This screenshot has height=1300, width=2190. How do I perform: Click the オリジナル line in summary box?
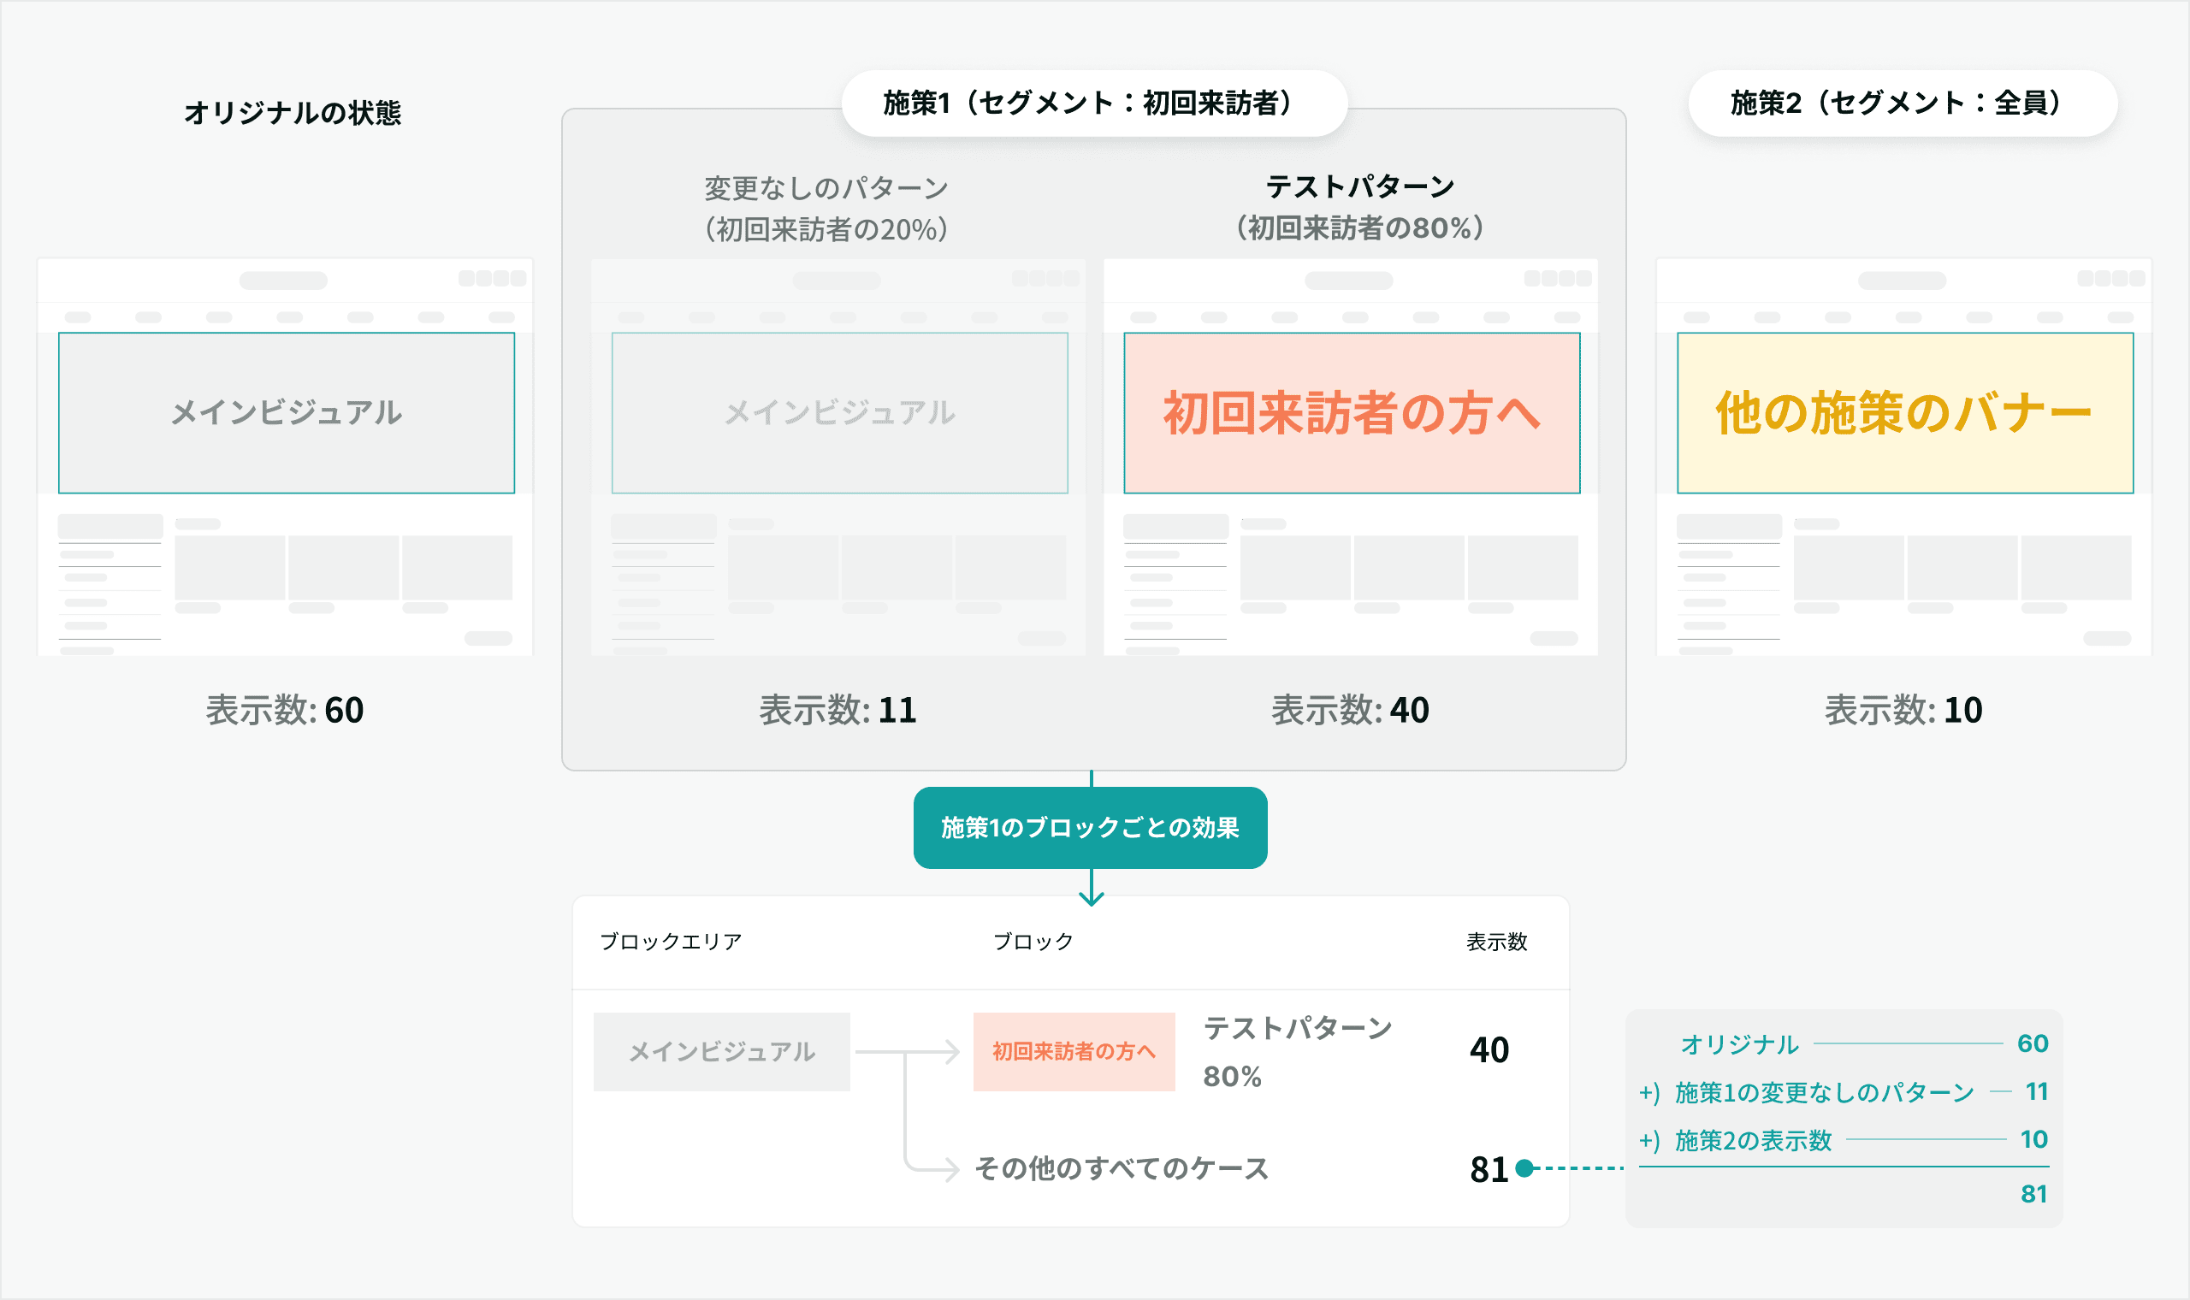tap(1739, 1044)
